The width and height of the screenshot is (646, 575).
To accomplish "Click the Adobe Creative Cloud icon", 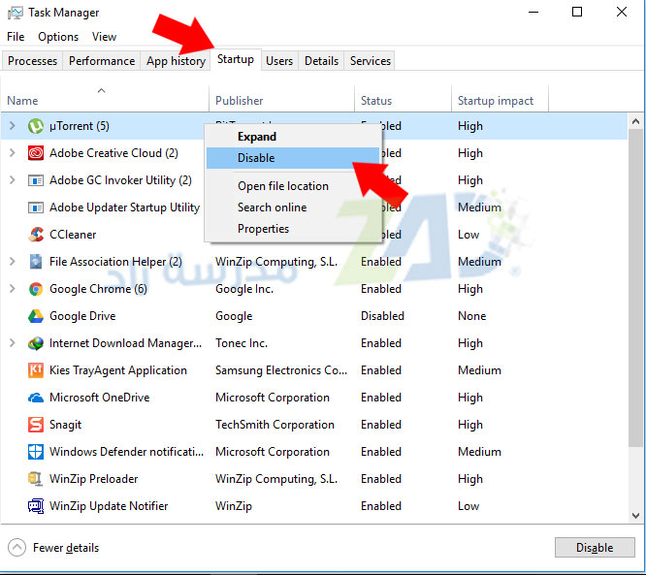I will (36, 153).
